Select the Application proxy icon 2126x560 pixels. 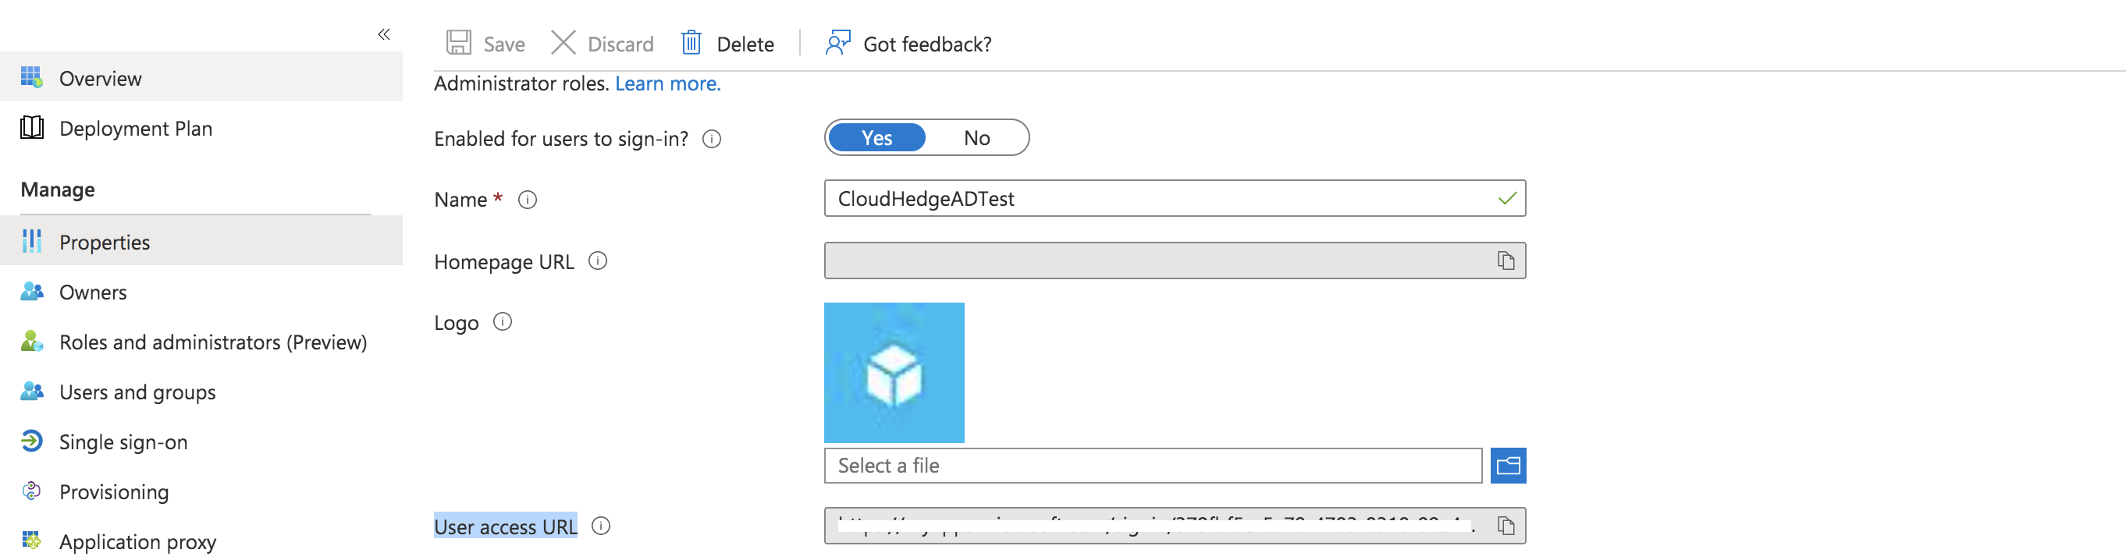(30, 541)
